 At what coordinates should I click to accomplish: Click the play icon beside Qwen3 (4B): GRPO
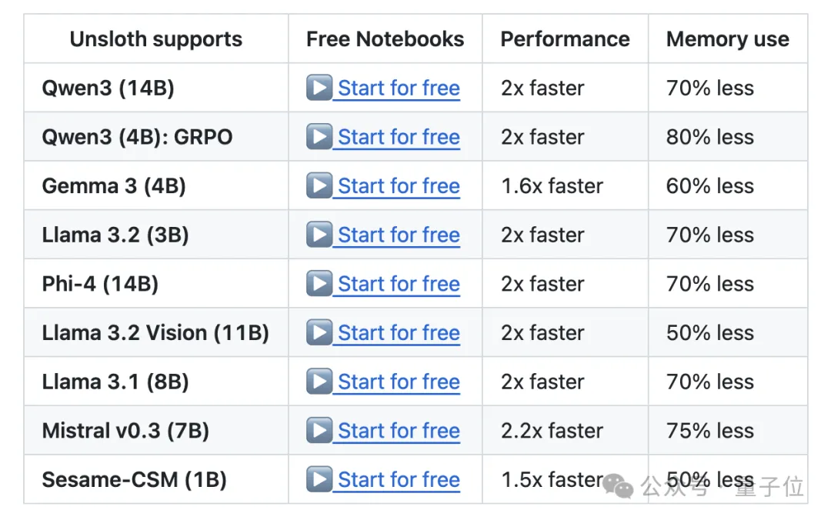319,137
